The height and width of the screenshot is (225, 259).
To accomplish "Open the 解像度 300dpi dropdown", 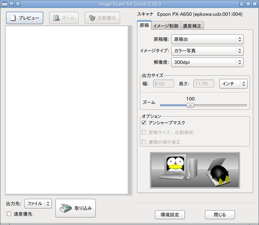I will 207,62.
